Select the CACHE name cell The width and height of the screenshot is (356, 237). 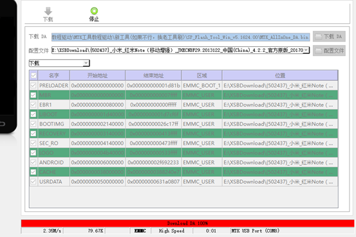pyautogui.click(x=54, y=172)
